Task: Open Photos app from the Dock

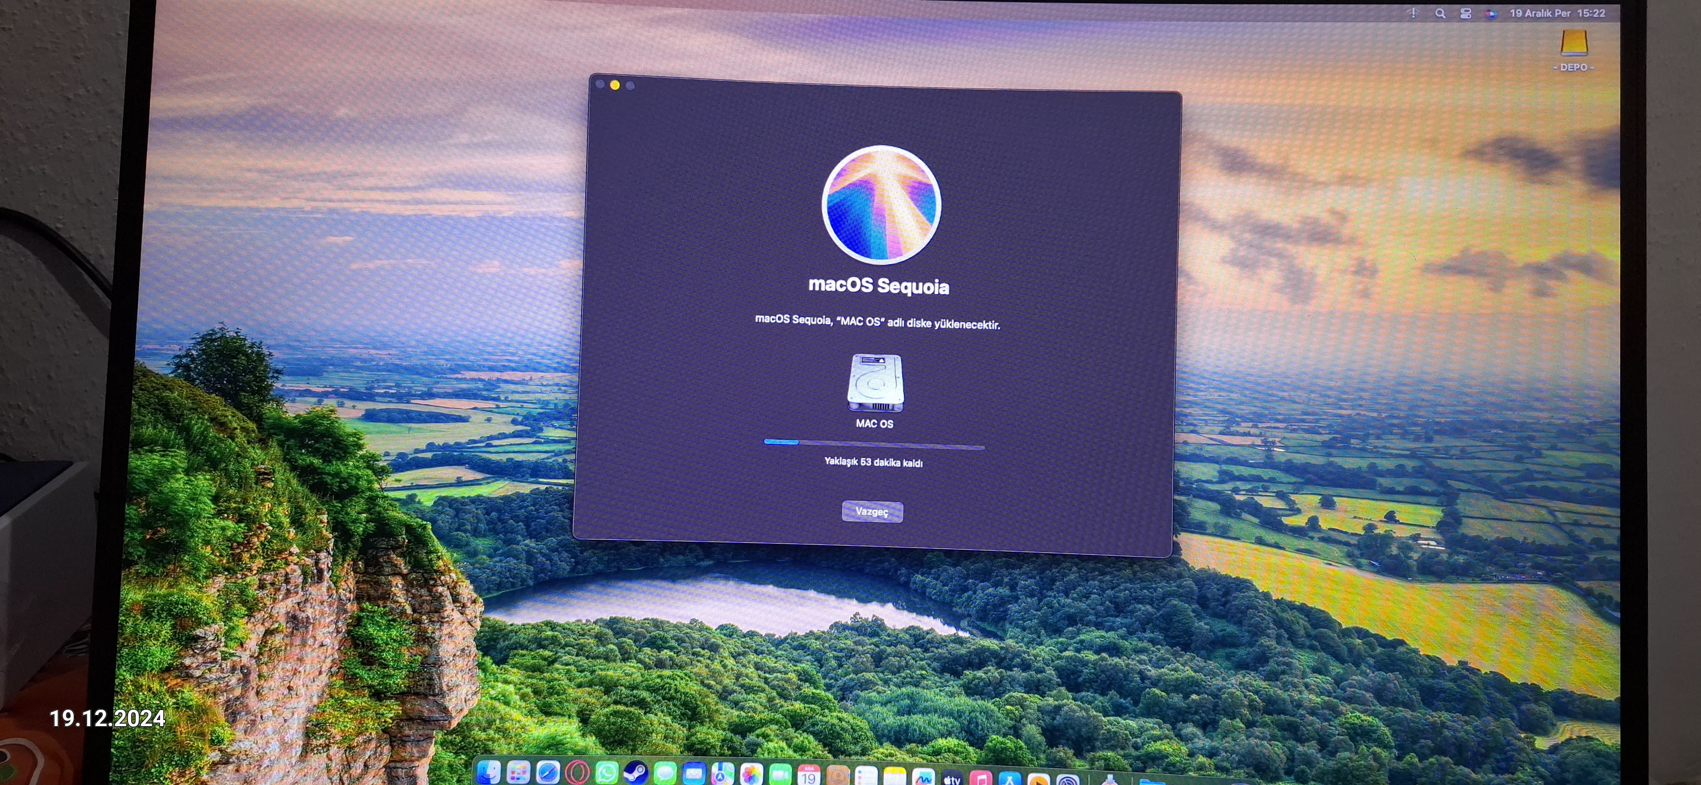Action: (x=751, y=775)
